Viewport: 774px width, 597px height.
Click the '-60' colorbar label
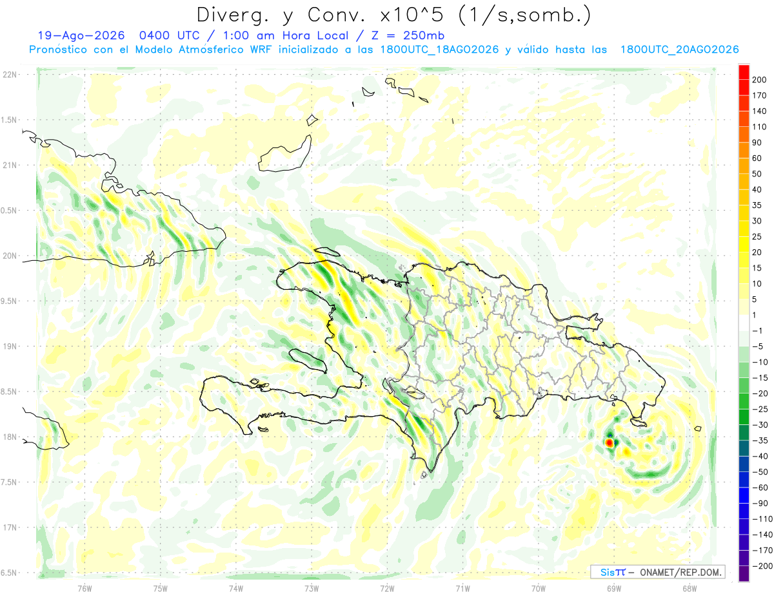[759, 488]
